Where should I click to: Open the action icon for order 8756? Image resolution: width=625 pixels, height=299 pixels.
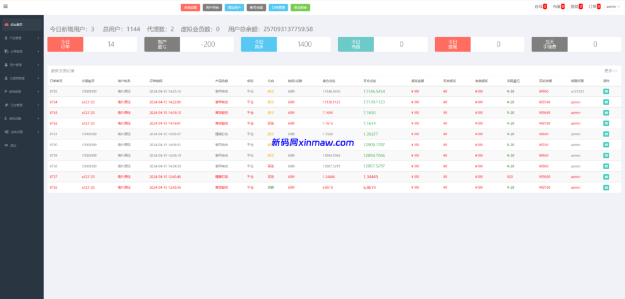pos(606,187)
